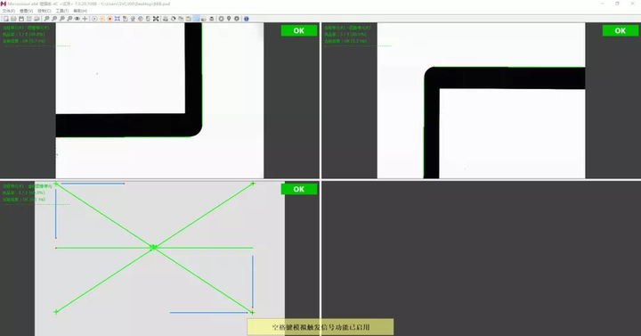641x336 pixels.
Task: Click the colorful globe toolbar icon
Action: [x=141, y=19]
